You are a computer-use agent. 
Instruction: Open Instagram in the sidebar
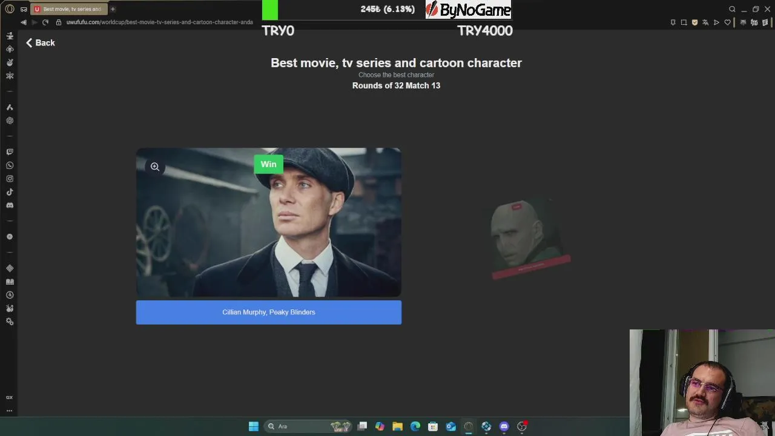pyautogui.click(x=10, y=179)
